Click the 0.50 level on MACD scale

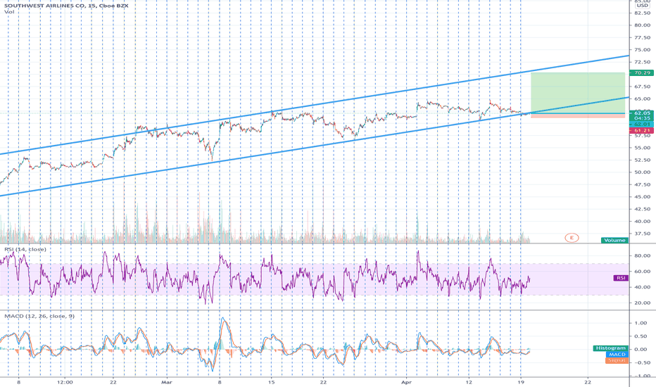tap(641, 336)
